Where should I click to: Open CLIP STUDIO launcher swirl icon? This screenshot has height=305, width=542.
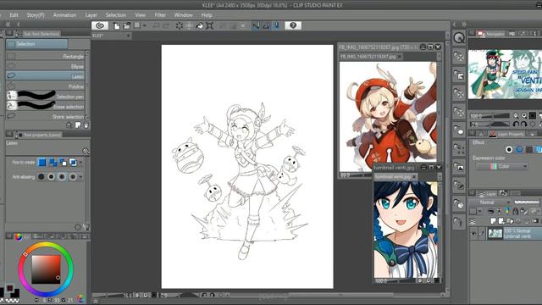coord(100,25)
